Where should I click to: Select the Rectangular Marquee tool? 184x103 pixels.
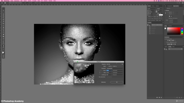pyautogui.click(x=3, y=12)
